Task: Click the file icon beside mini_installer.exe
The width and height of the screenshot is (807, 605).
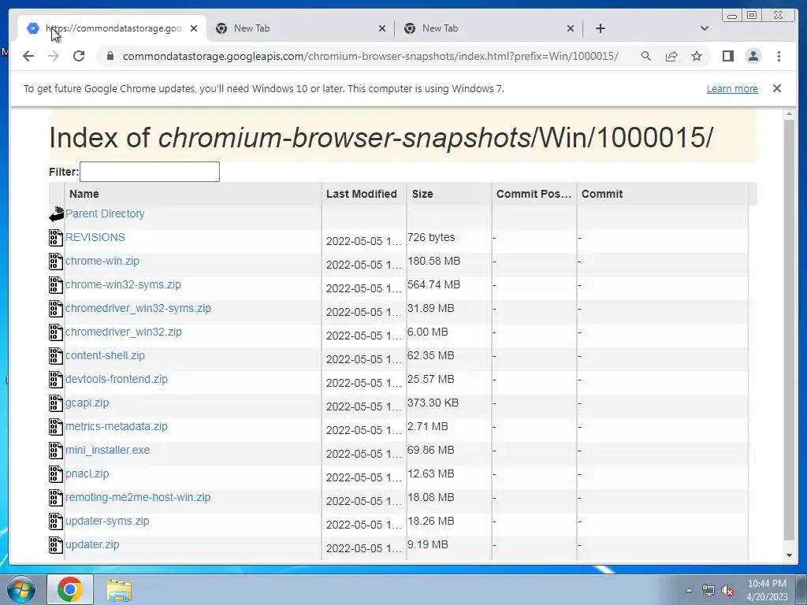Action: (x=56, y=451)
